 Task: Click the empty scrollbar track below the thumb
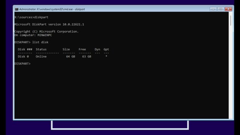click(x=231, y=72)
